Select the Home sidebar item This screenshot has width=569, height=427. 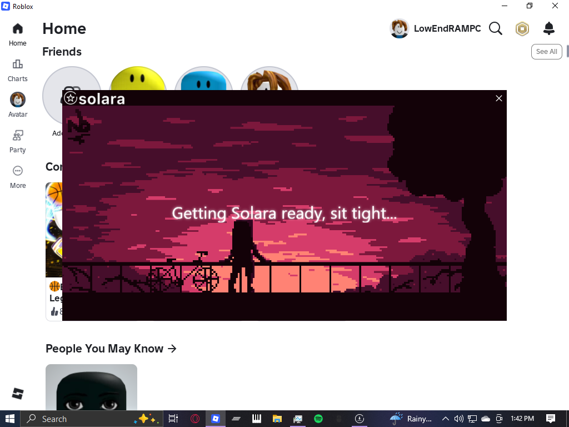(x=17, y=35)
